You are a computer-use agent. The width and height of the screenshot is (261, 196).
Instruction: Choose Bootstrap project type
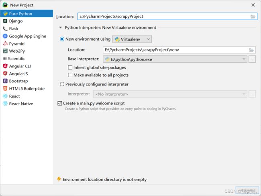[x=27, y=81]
